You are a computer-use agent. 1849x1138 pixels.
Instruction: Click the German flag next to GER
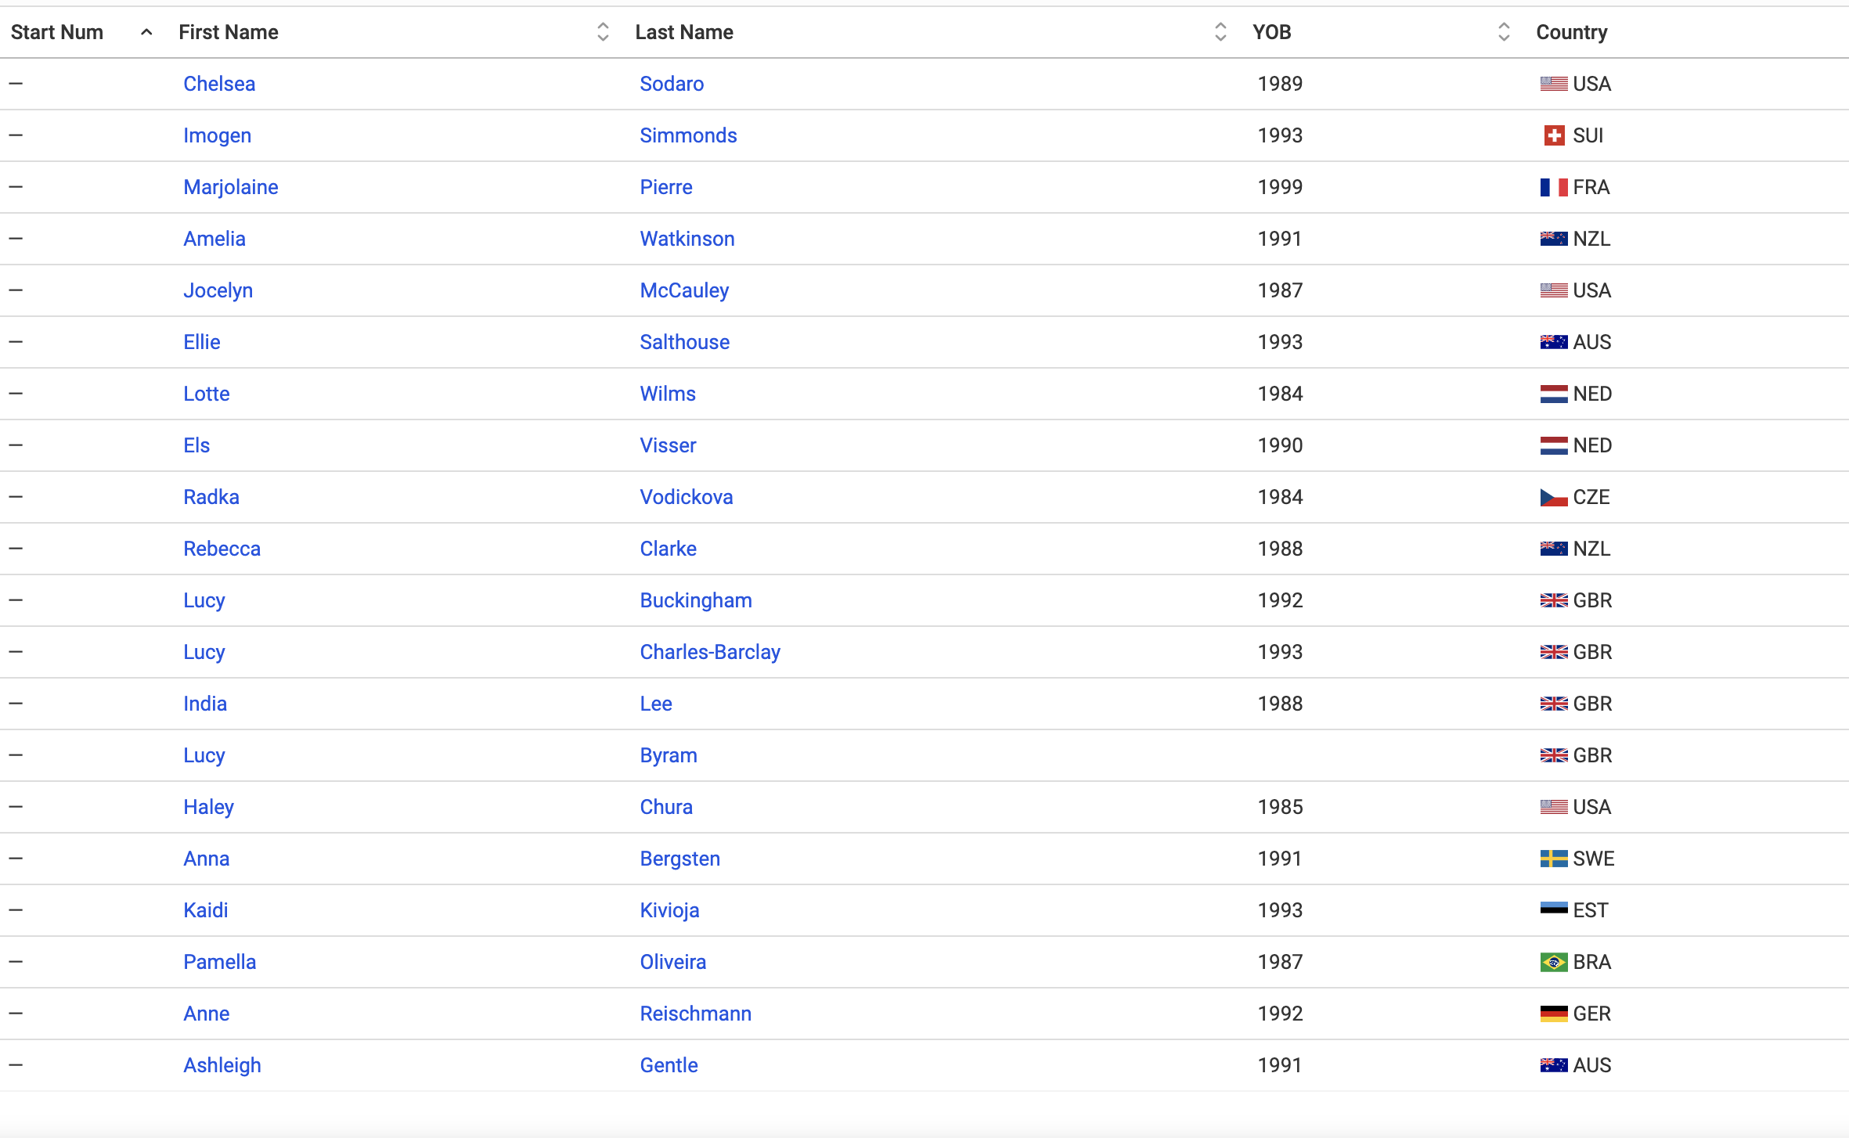click(x=1553, y=1014)
